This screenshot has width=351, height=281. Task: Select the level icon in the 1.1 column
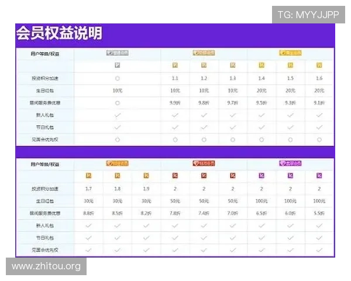click(175, 65)
